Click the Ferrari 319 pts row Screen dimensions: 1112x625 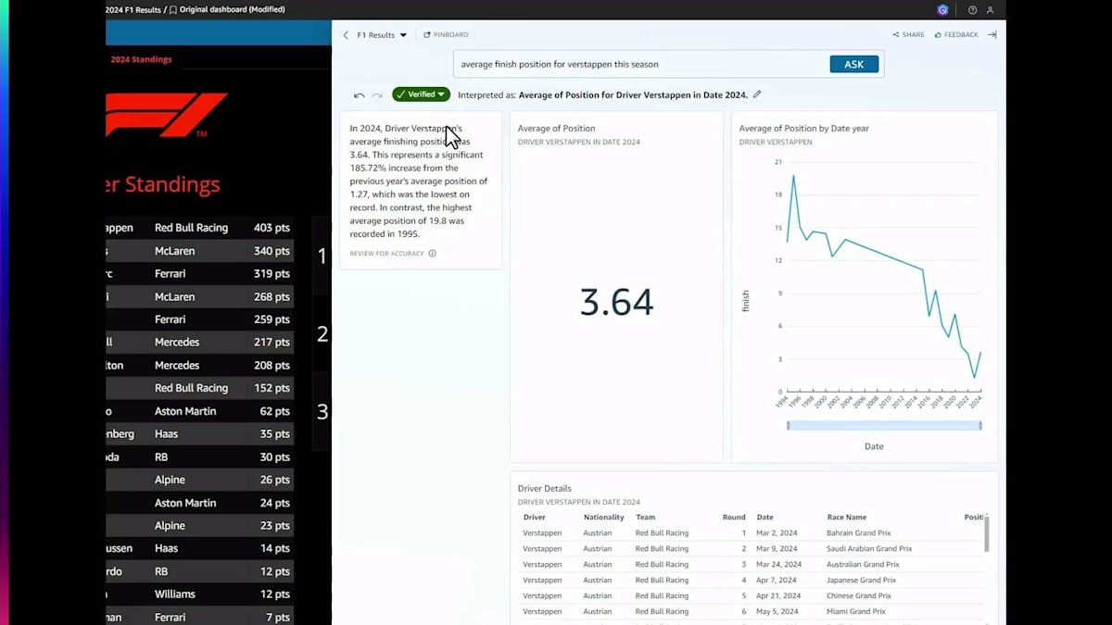[200, 274]
